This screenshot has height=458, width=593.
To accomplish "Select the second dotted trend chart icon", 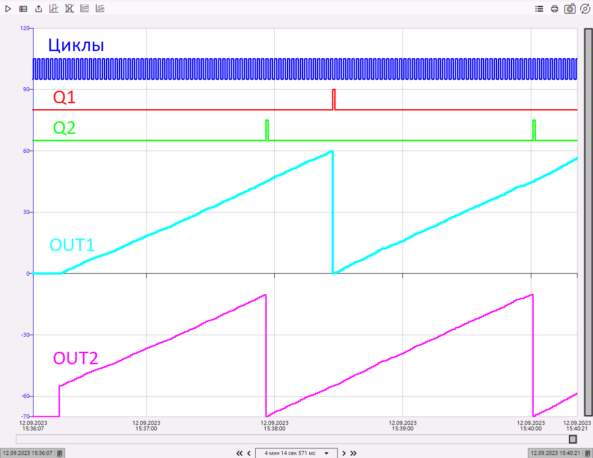I will [100, 9].
